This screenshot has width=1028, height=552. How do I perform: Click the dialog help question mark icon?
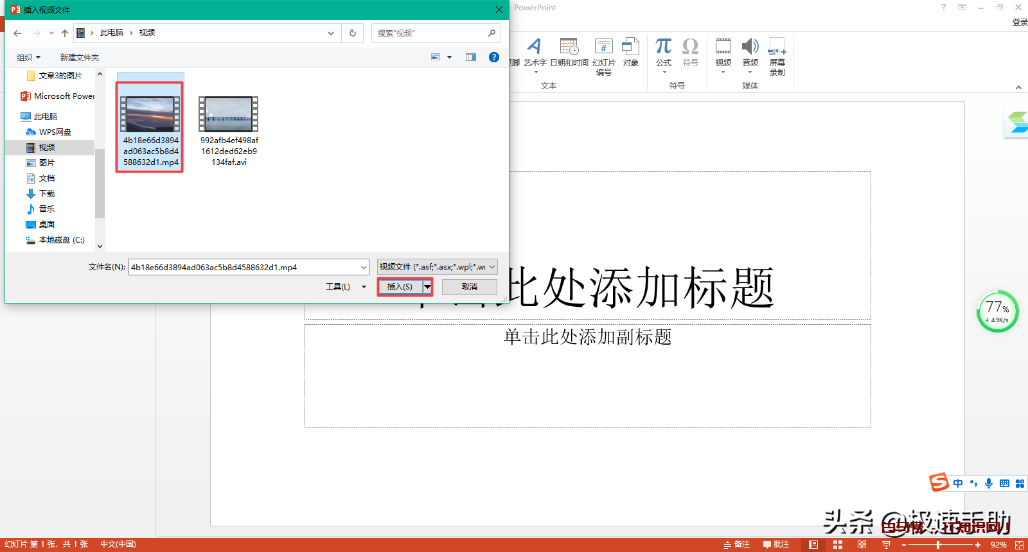493,57
